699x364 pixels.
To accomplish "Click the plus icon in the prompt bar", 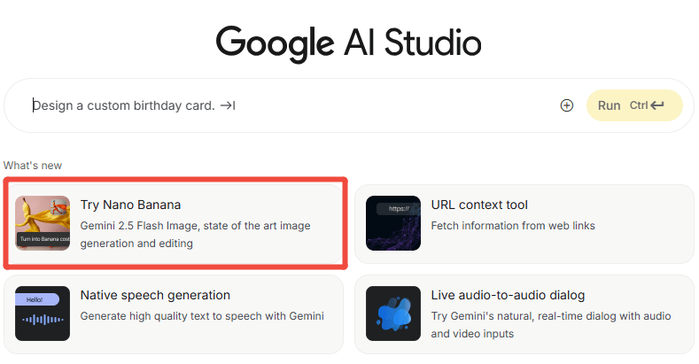I will pos(567,105).
